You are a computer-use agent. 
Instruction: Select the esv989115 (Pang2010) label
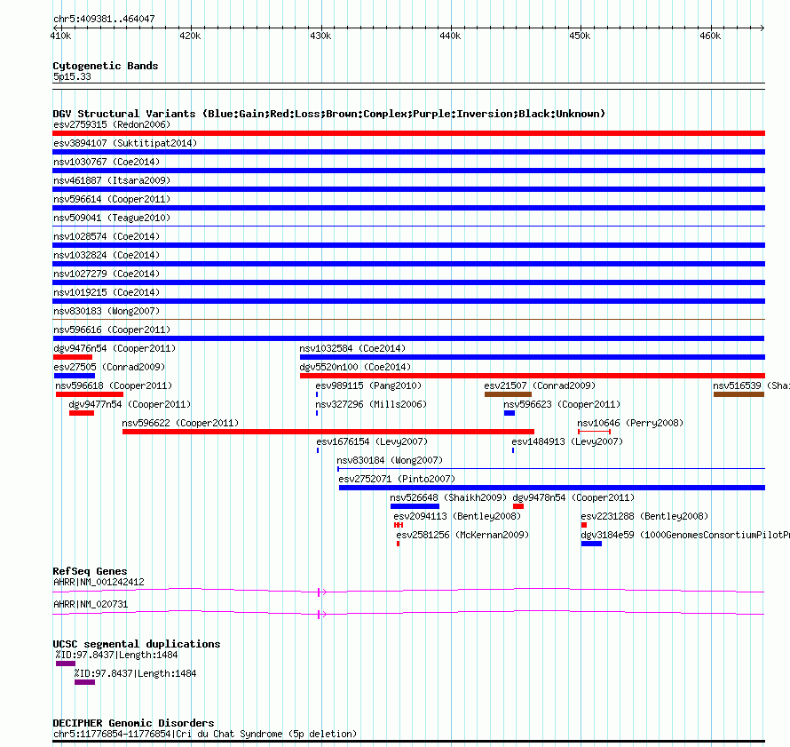[368, 385]
